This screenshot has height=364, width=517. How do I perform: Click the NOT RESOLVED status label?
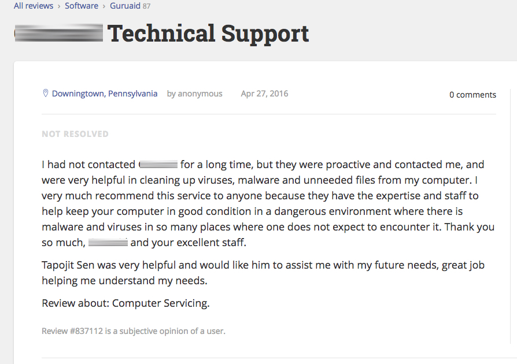click(x=75, y=134)
